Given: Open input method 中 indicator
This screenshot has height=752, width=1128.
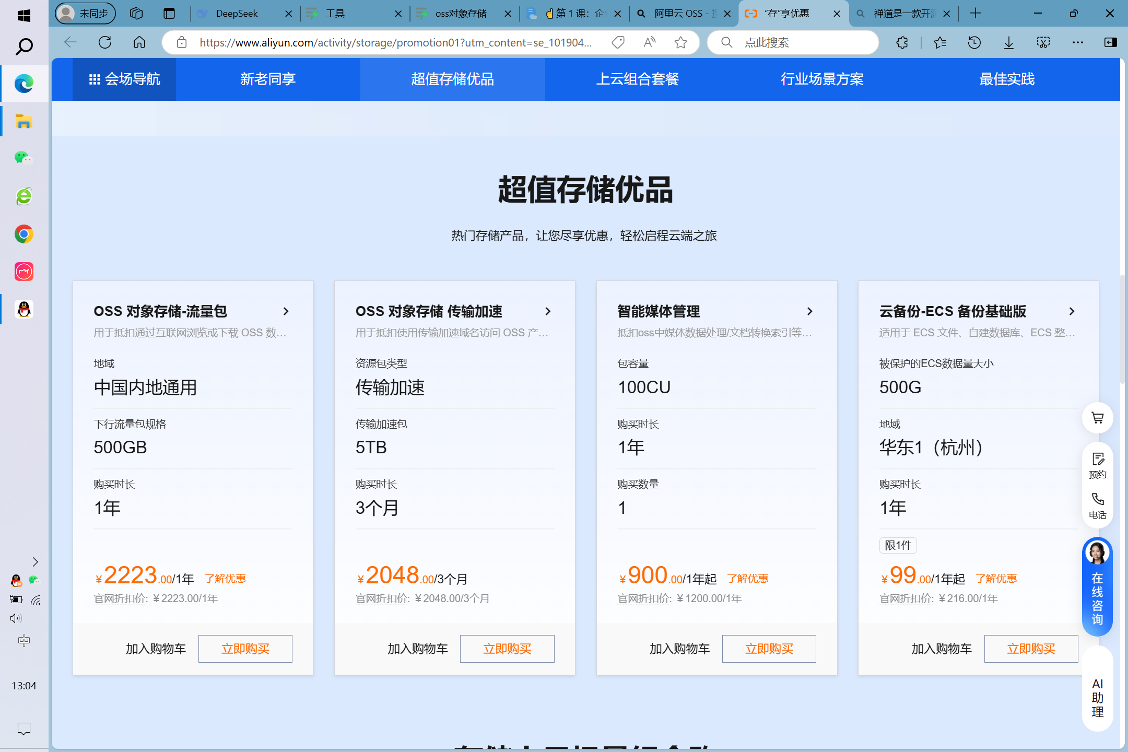Looking at the screenshot, I should pyautogui.click(x=24, y=640).
